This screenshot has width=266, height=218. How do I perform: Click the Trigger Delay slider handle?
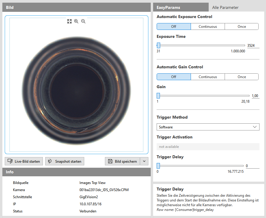pos(158,166)
